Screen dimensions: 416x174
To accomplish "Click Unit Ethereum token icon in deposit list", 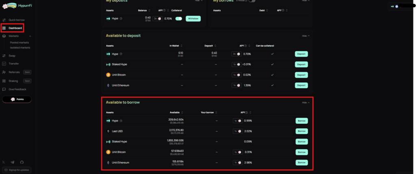I will pos(108,85).
